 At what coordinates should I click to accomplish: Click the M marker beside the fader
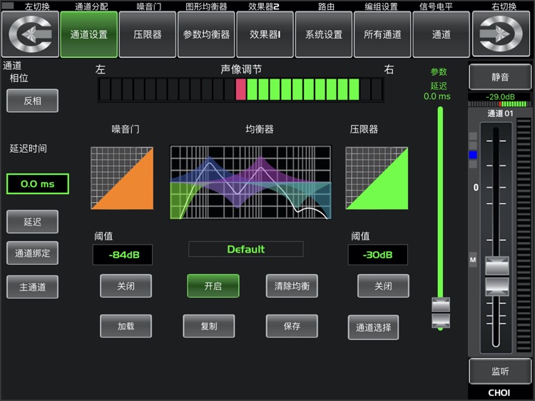click(473, 260)
